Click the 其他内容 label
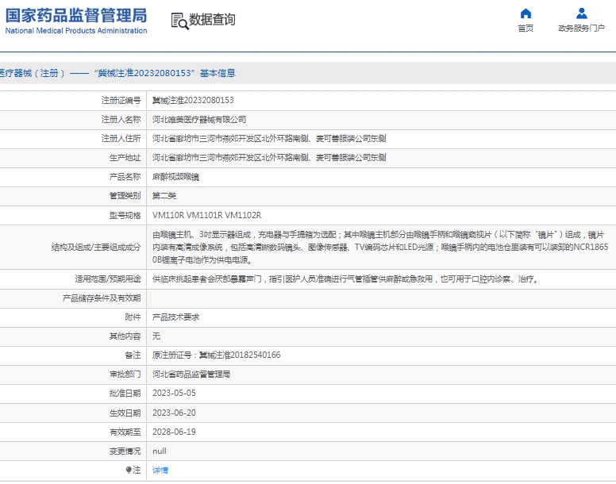616x484 pixels. pos(125,336)
